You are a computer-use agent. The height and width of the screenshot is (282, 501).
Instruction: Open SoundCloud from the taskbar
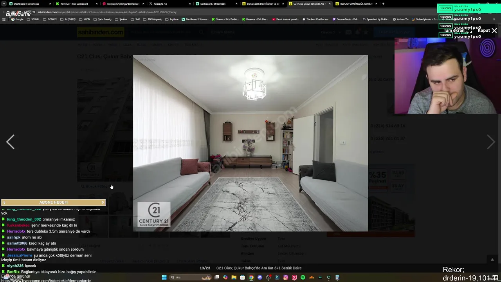click(312, 277)
